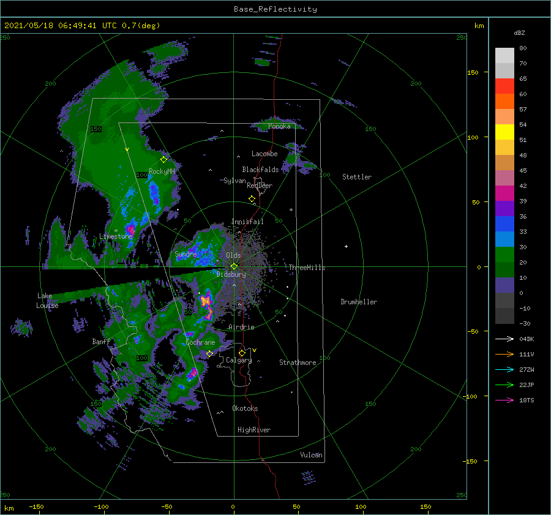This screenshot has width=551, height=515.
Task: Click the Lacombe city label
Action: tap(264, 154)
